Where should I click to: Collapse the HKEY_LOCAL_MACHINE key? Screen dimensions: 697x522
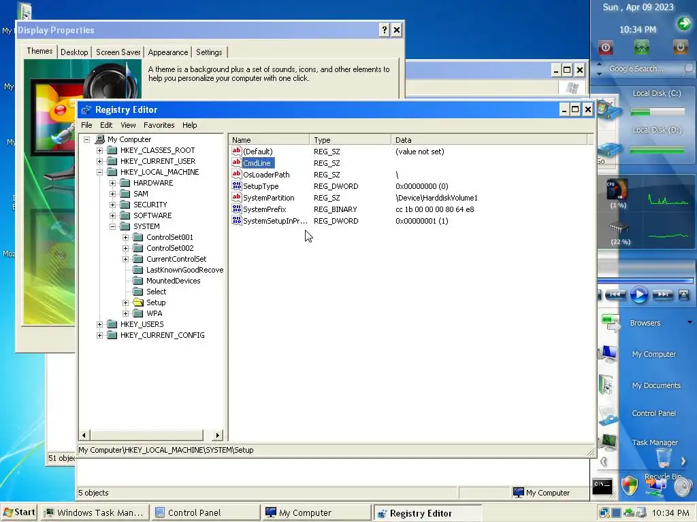pos(99,172)
